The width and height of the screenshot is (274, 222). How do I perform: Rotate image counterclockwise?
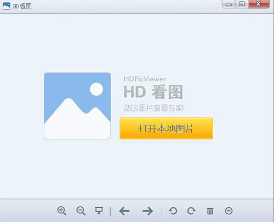[x=173, y=211]
